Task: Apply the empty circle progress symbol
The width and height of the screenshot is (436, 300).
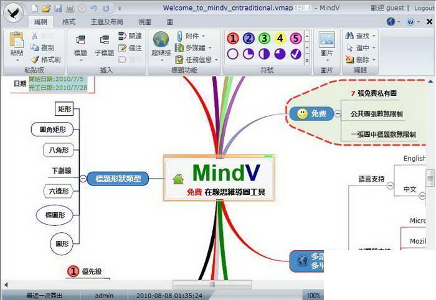Action: (x=233, y=54)
